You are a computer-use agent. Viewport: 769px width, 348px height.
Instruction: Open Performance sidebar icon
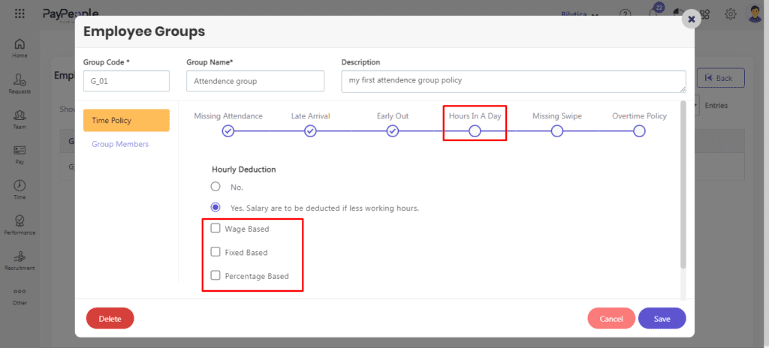pos(20,221)
